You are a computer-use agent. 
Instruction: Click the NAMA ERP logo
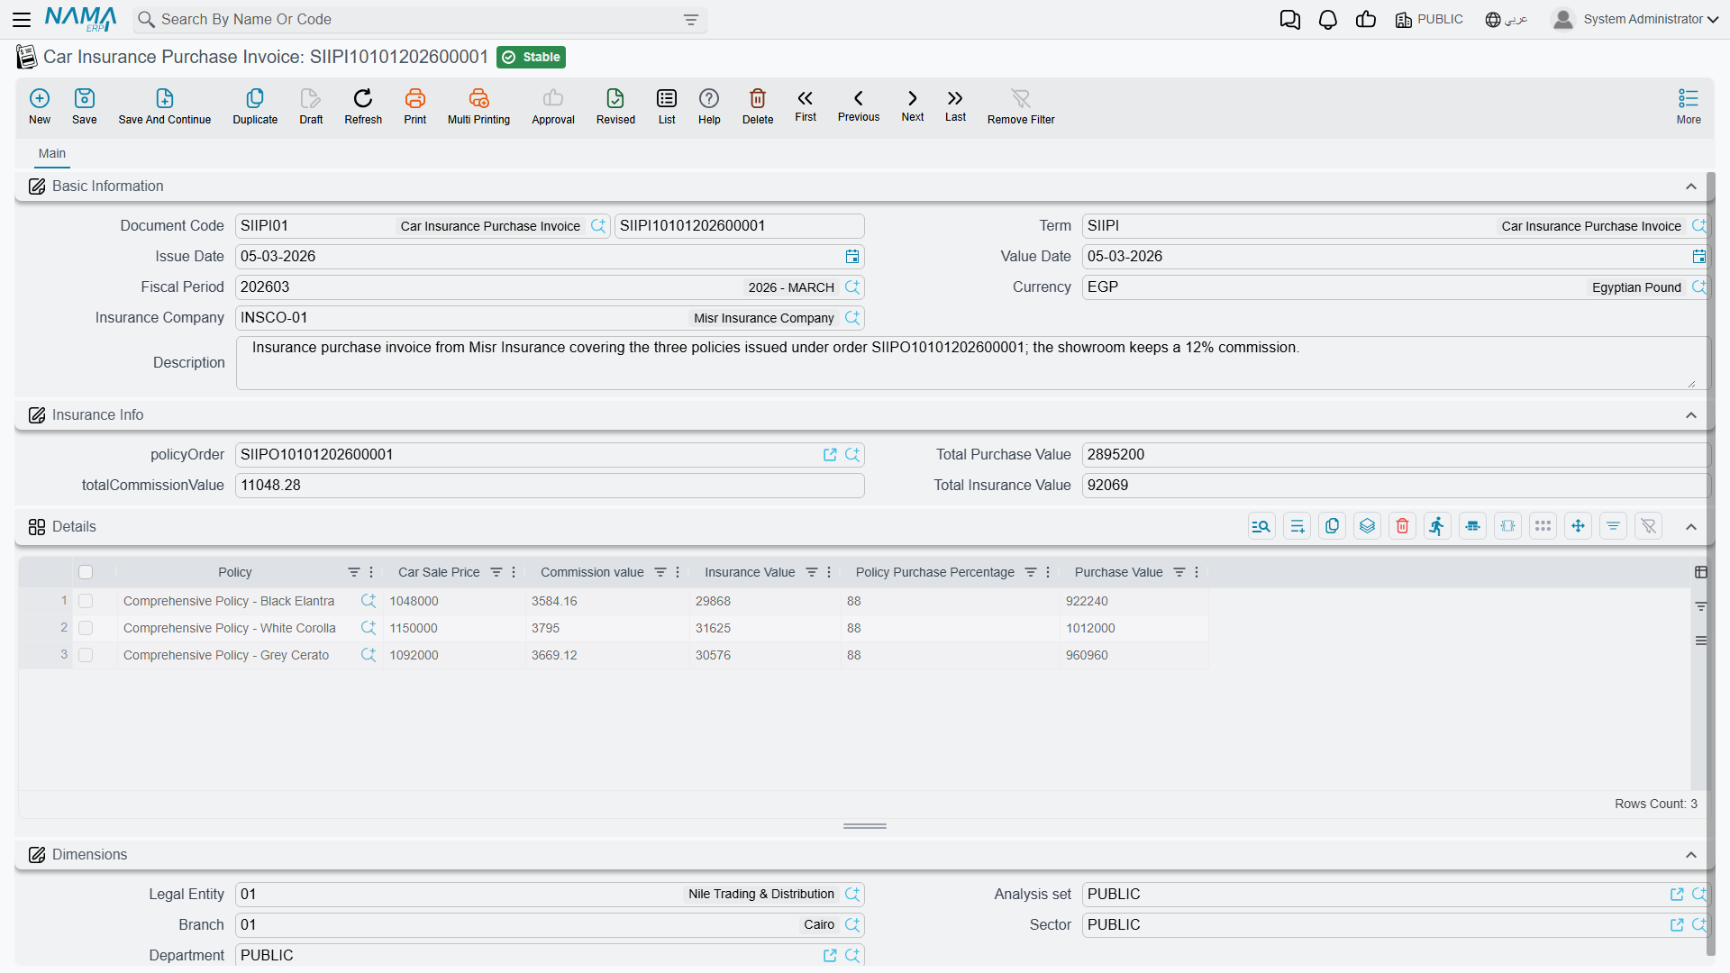point(80,19)
